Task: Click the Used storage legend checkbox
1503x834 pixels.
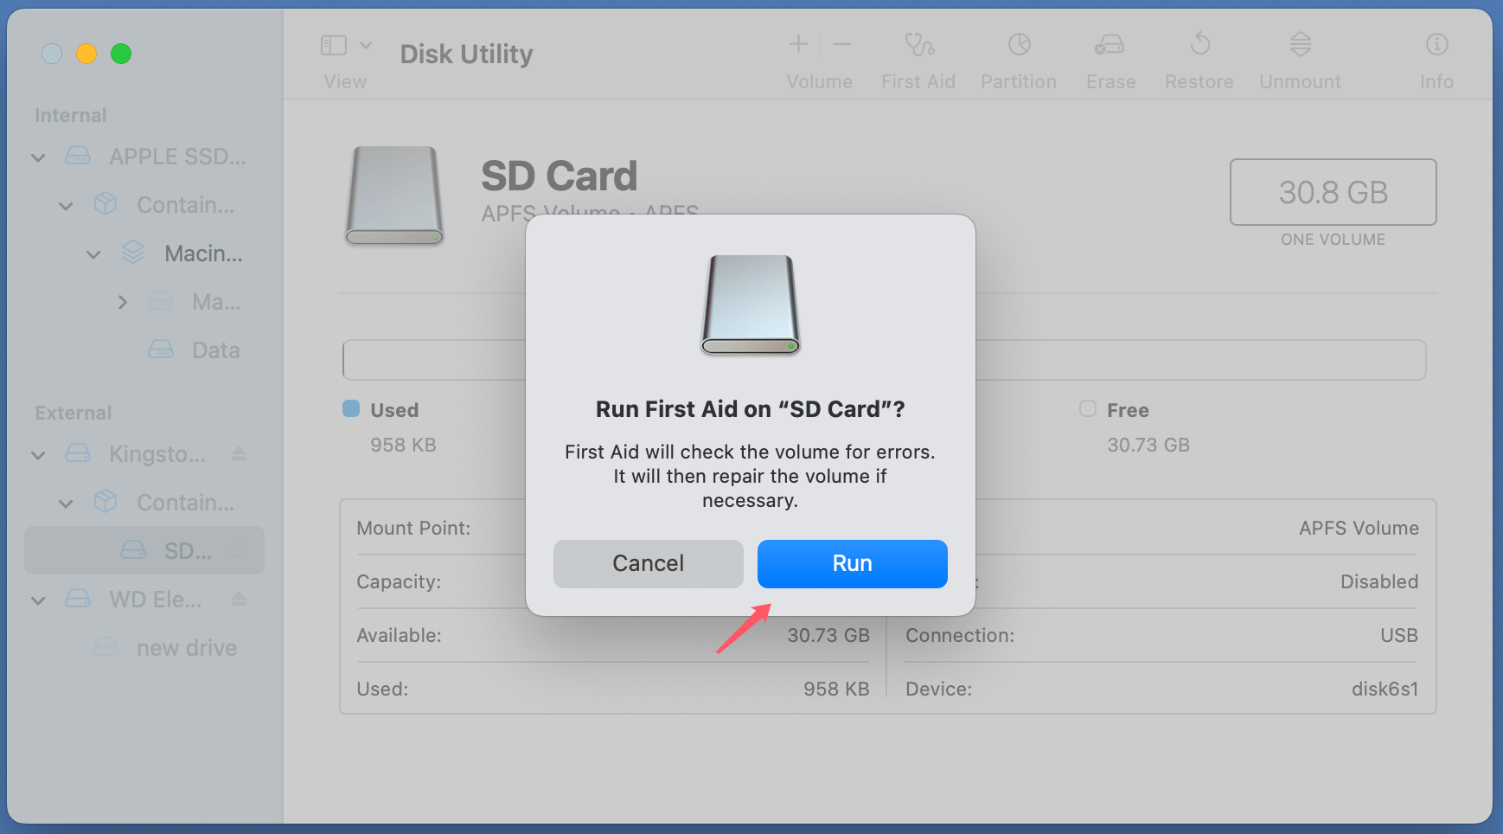Action: 351,409
